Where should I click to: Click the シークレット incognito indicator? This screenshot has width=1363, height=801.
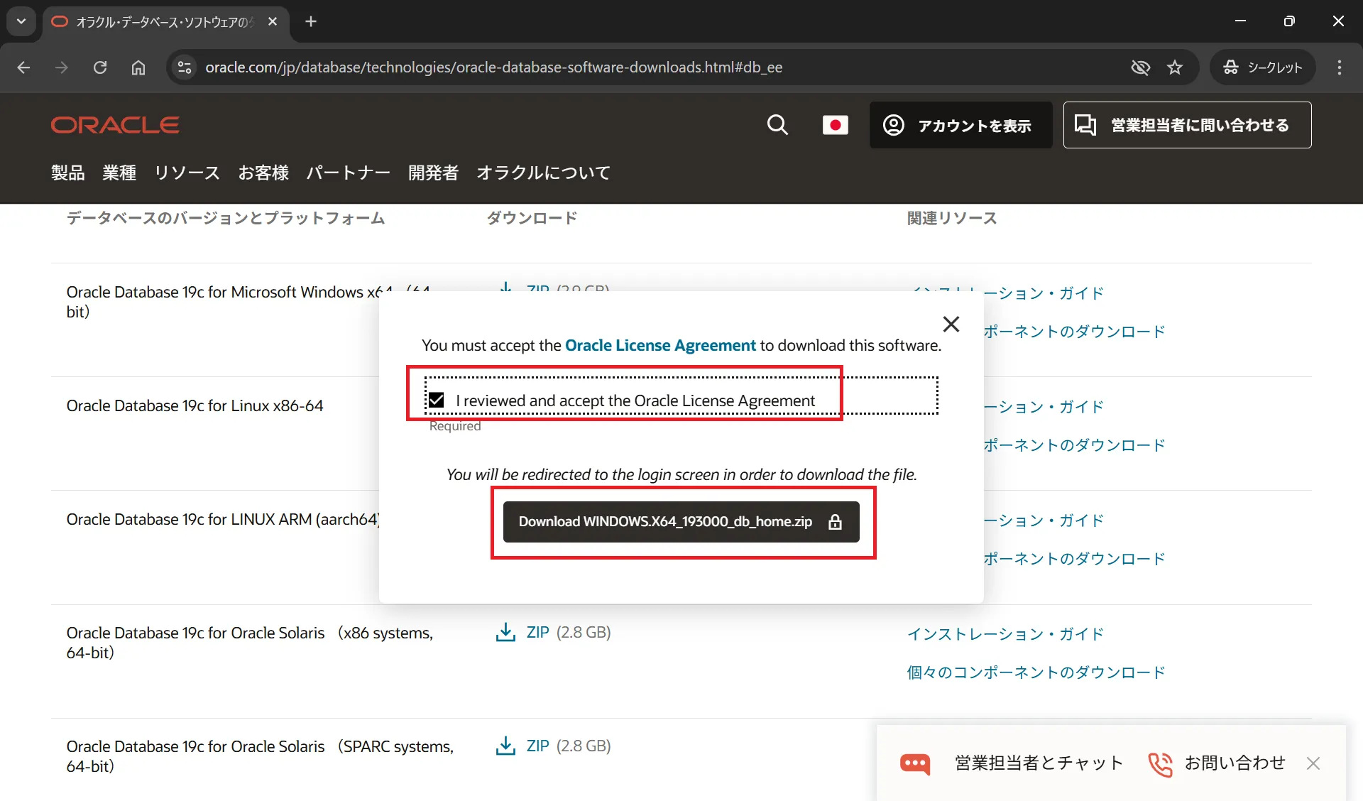1262,67
